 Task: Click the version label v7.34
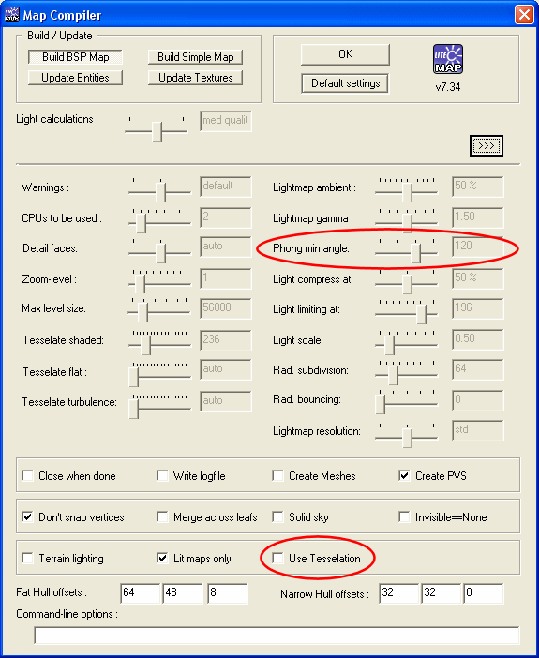pos(448,87)
